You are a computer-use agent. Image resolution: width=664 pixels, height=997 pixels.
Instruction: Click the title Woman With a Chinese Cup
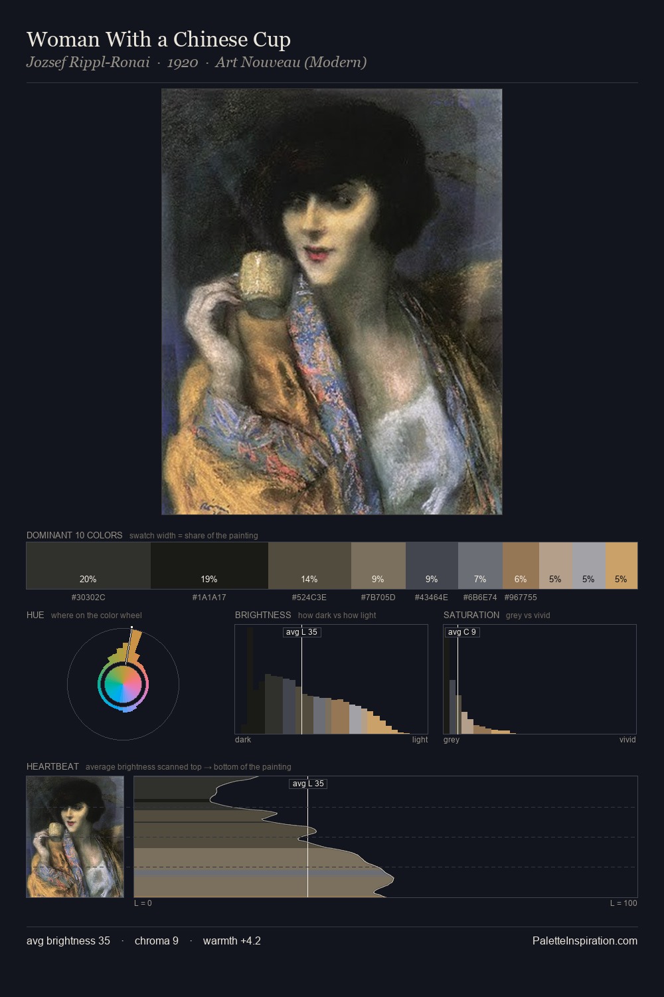[159, 39]
